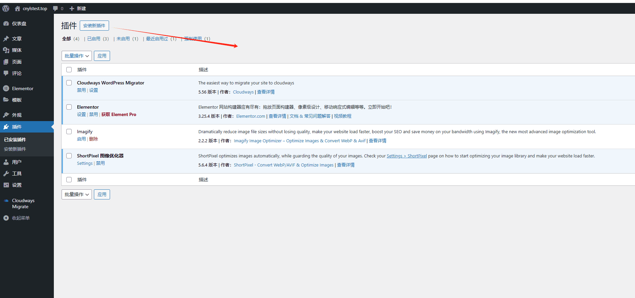
Task: Click the 安装新插件 button beside page title
Action: (94, 26)
